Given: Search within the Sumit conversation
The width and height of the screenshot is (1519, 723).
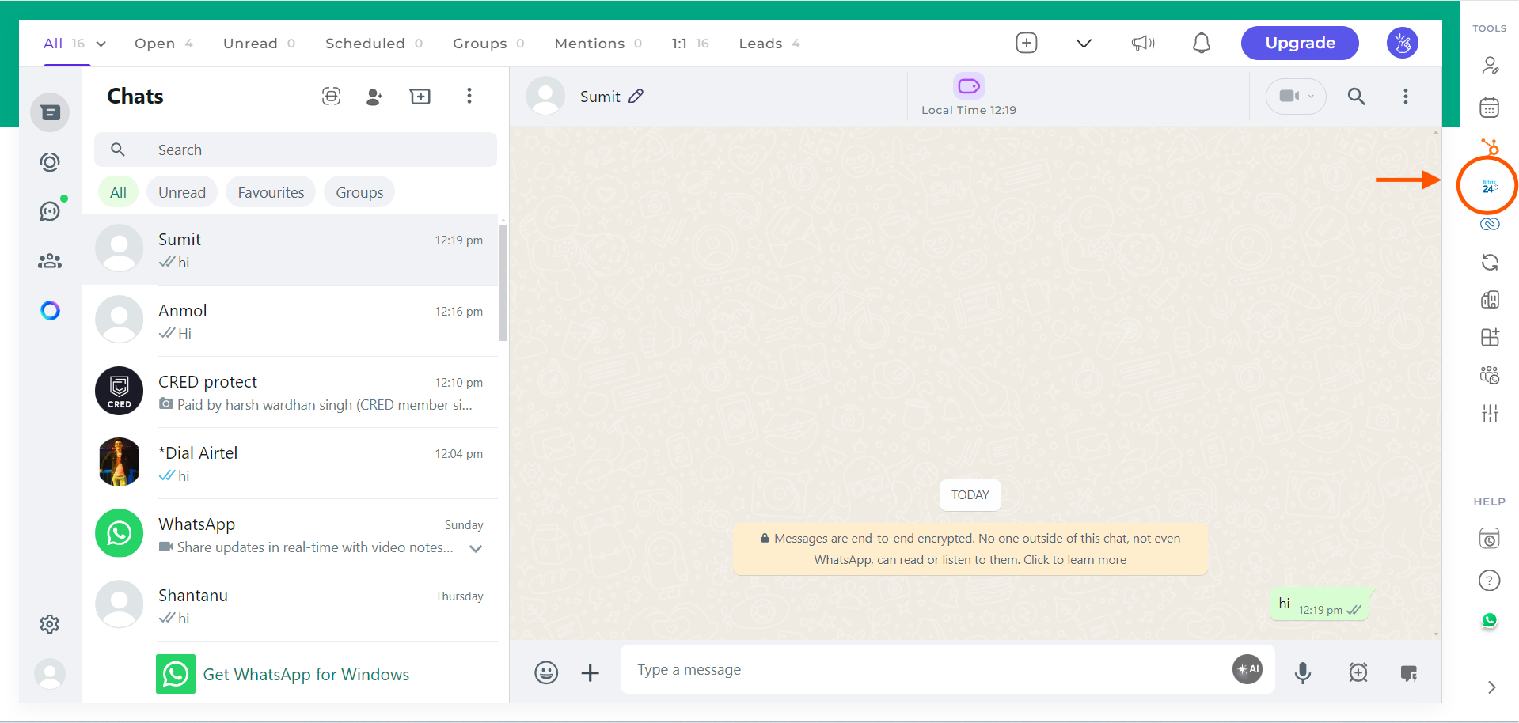Looking at the screenshot, I should (1356, 96).
